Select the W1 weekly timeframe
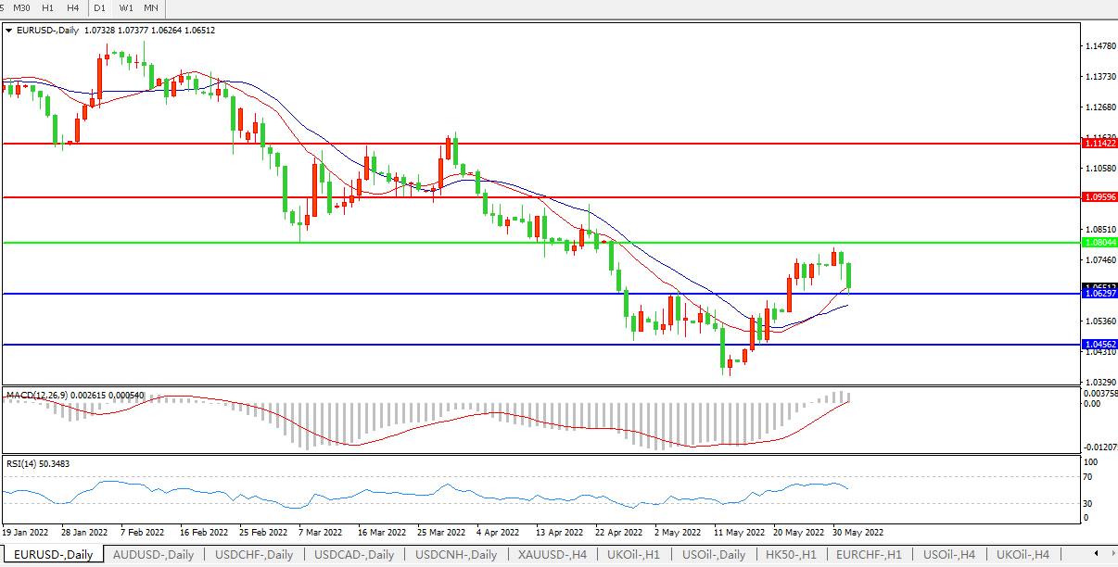This screenshot has height=567, width=1118. click(125, 8)
